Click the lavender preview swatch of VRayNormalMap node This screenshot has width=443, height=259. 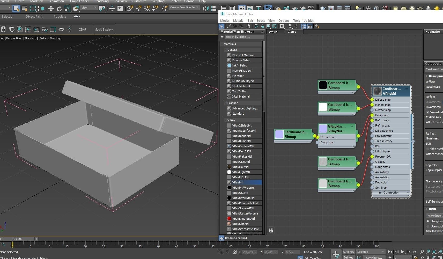tap(323, 129)
